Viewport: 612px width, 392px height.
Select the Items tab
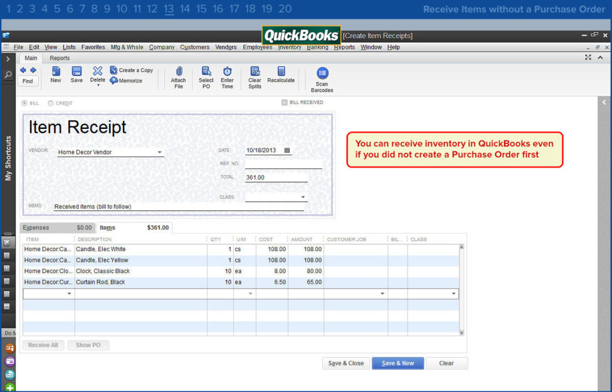pos(134,227)
